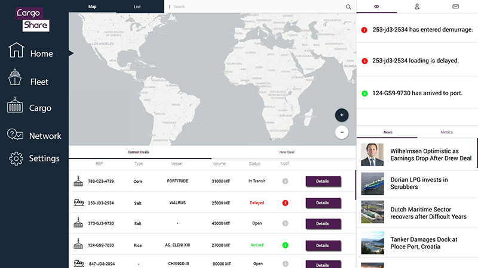
Task: Click into the Search input field
Action: tap(257, 7)
